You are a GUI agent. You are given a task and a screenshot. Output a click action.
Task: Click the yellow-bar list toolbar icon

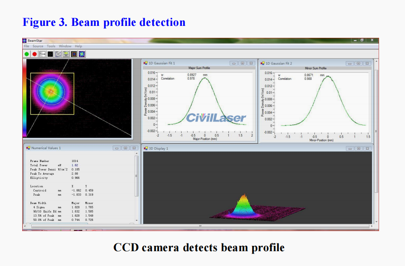[x=66, y=54]
